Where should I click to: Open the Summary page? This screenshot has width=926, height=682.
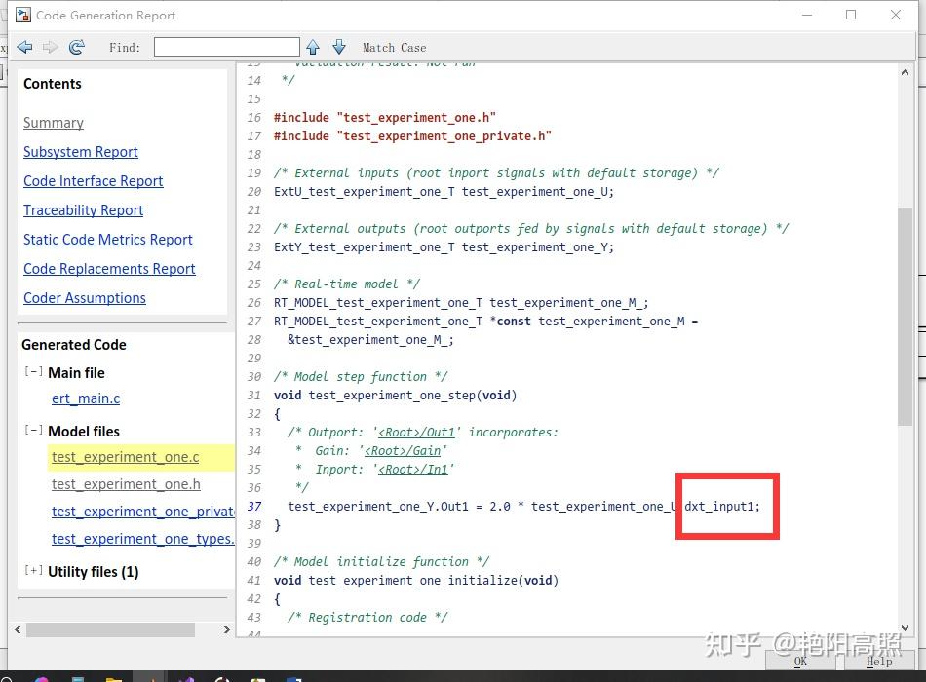(x=53, y=123)
